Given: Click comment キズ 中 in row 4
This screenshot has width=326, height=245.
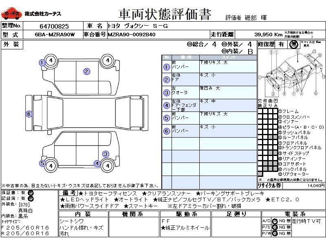Looking at the screenshot, I should tap(208, 101).
